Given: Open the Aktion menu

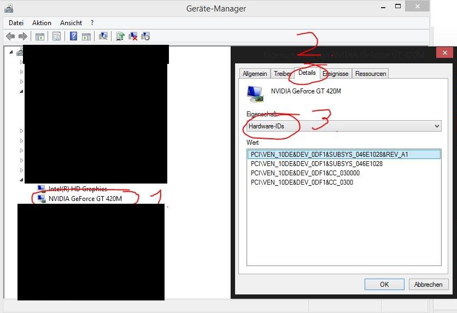Looking at the screenshot, I should pyautogui.click(x=42, y=23).
